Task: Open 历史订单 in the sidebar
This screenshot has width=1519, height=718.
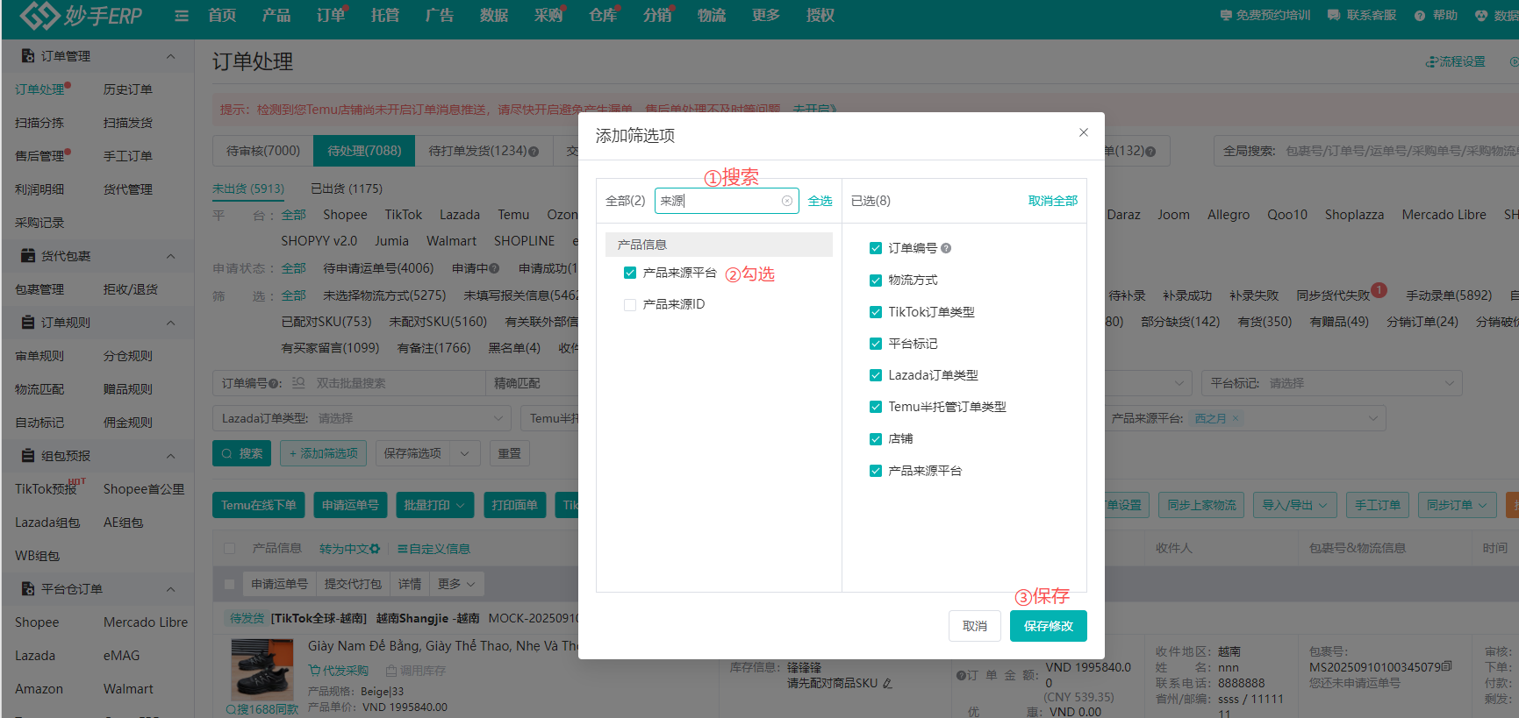Action: [128, 89]
